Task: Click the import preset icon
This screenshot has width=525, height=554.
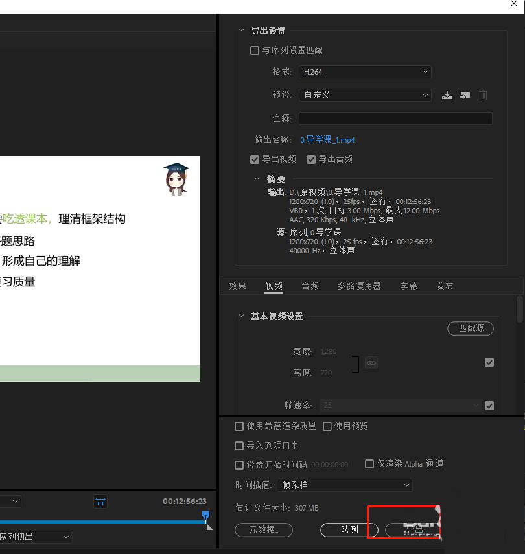Action: pyautogui.click(x=465, y=95)
